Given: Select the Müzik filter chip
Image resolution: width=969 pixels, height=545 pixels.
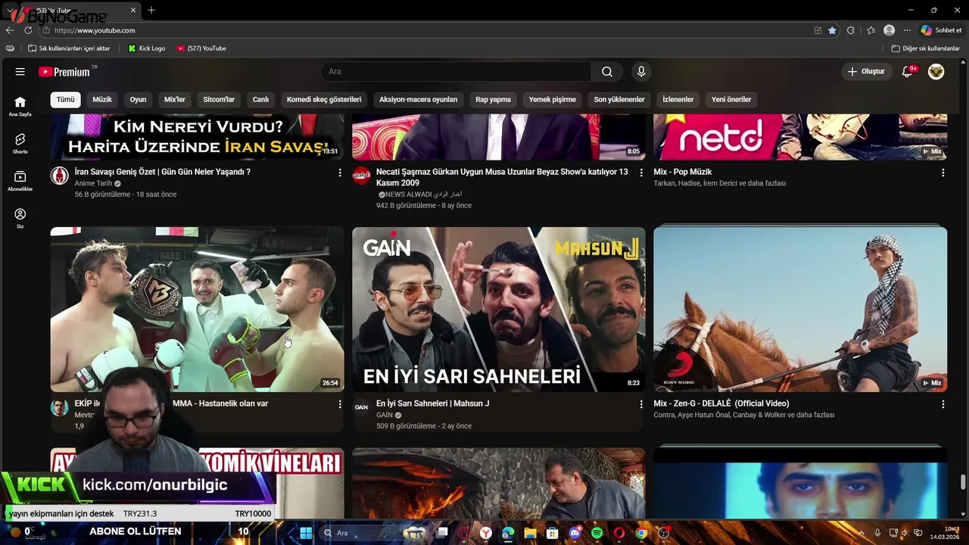Looking at the screenshot, I should pyautogui.click(x=102, y=99).
